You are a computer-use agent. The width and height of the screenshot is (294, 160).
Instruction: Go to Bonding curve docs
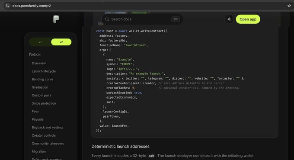[42, 79]
